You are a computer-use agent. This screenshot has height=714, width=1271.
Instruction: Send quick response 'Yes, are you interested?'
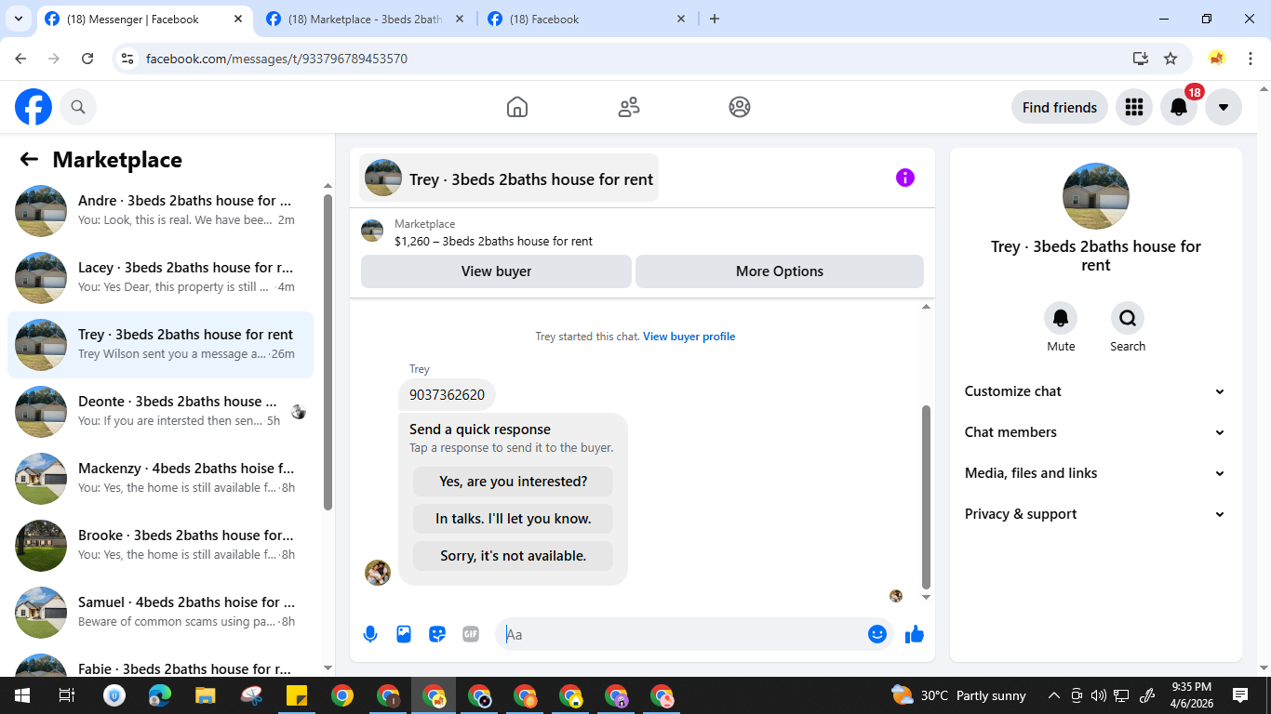click(x=513, y=482)
